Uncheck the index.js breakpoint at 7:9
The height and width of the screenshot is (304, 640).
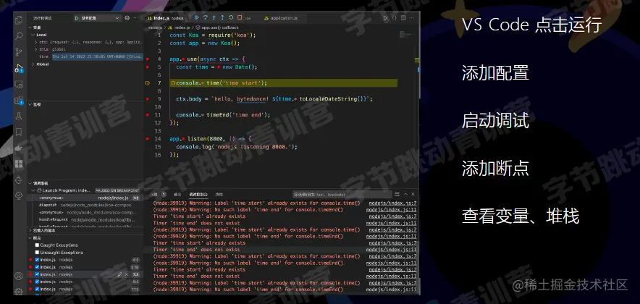(37, 274)
